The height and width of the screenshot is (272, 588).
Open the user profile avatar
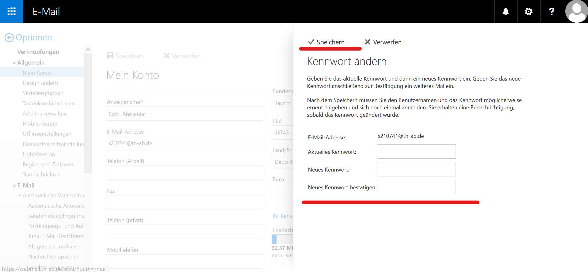coord(576,11)
